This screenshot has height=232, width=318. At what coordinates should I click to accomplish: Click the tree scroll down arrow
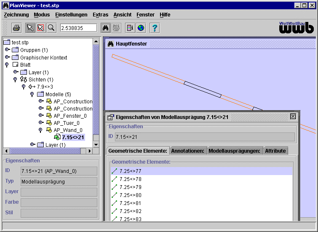pos(96,144)
